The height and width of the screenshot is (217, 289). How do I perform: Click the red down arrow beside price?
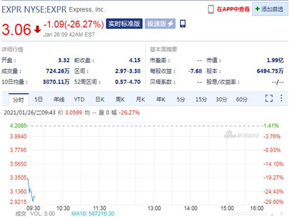tap(38, 29)
